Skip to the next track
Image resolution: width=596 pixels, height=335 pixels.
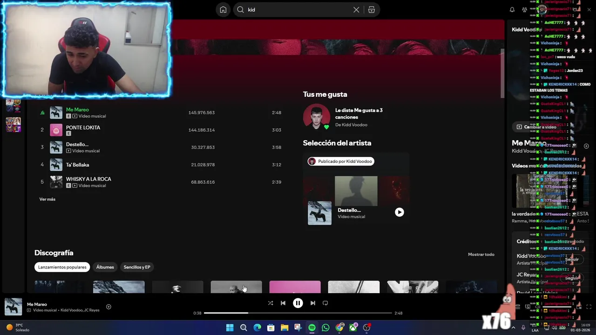[313, 303]
